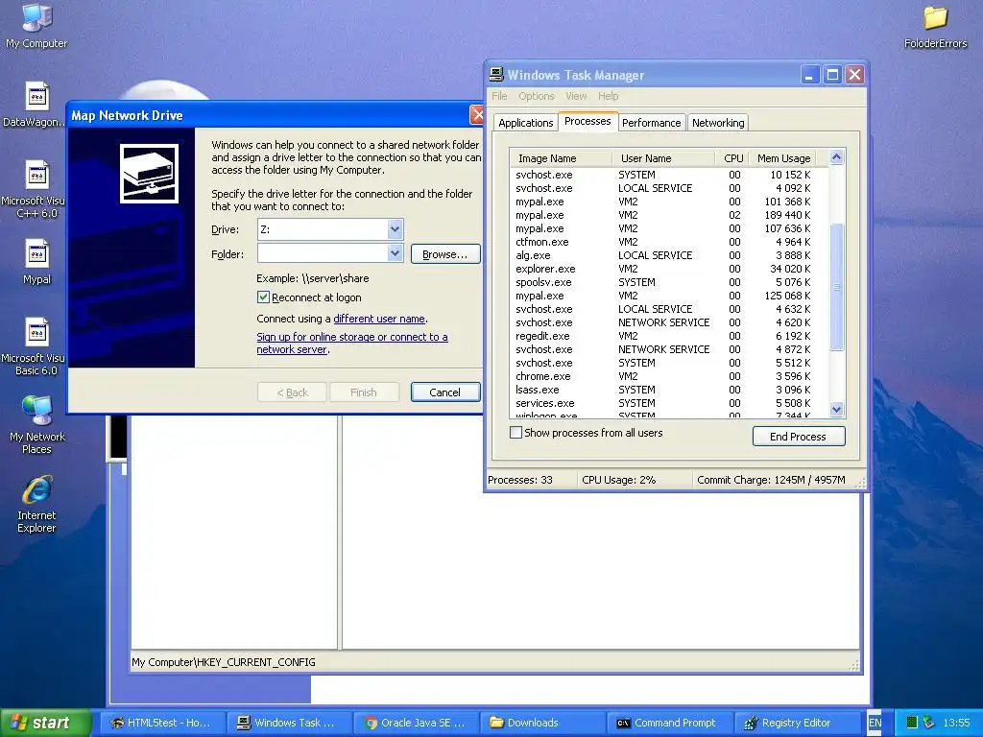Switch to the Performance tab
The height and width of the screenshot is (737, 983).
coord(652,123)
